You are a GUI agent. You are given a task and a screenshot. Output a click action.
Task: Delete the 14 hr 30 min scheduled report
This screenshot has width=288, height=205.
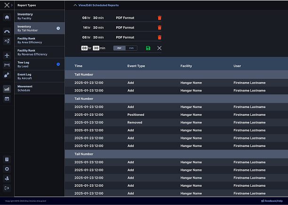[x=160, y=28]
